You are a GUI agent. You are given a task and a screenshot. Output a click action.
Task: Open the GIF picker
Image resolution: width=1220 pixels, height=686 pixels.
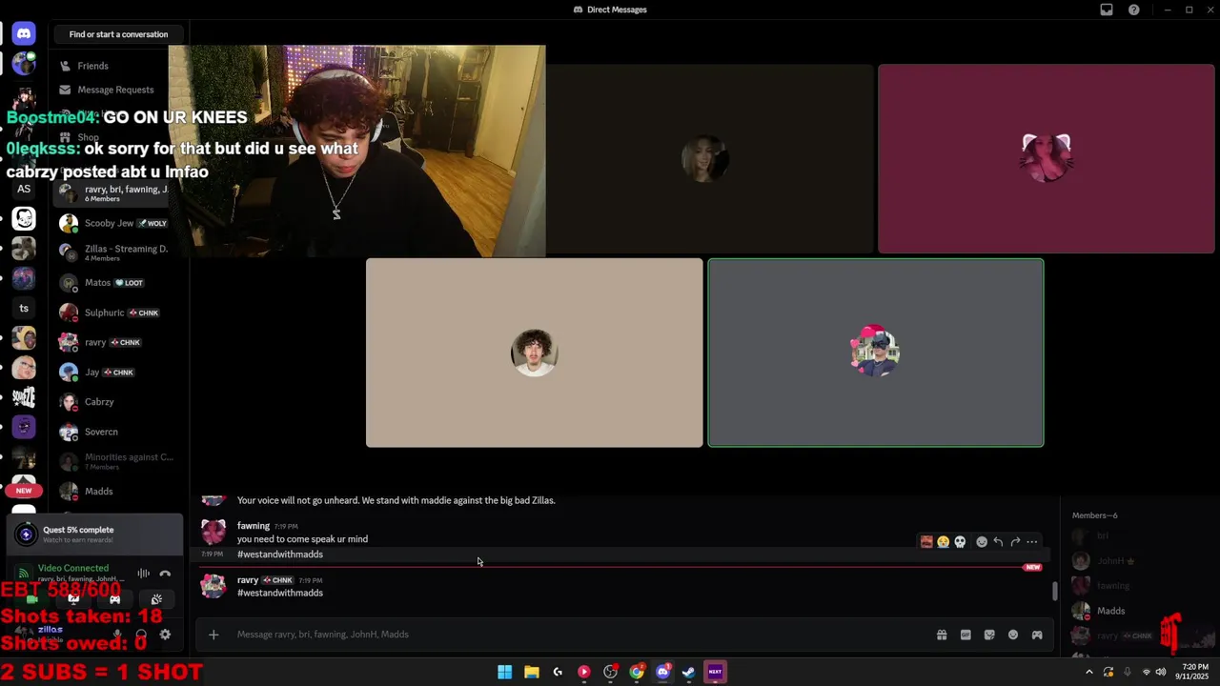pyautogui.click(x=966, y=635)
